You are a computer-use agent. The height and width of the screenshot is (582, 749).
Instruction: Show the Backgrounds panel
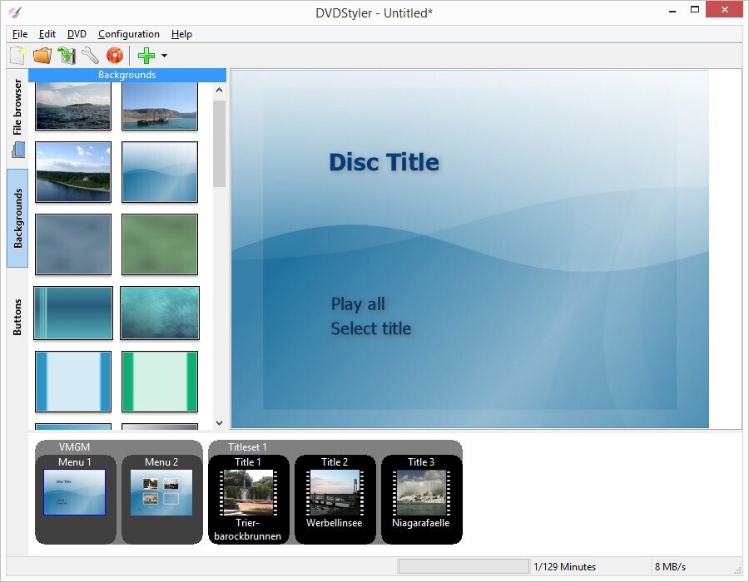click(x=17, y=216)
